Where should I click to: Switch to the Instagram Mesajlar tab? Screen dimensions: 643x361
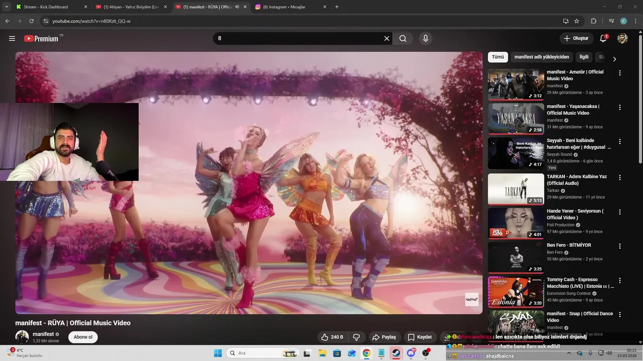click(291, 7)
